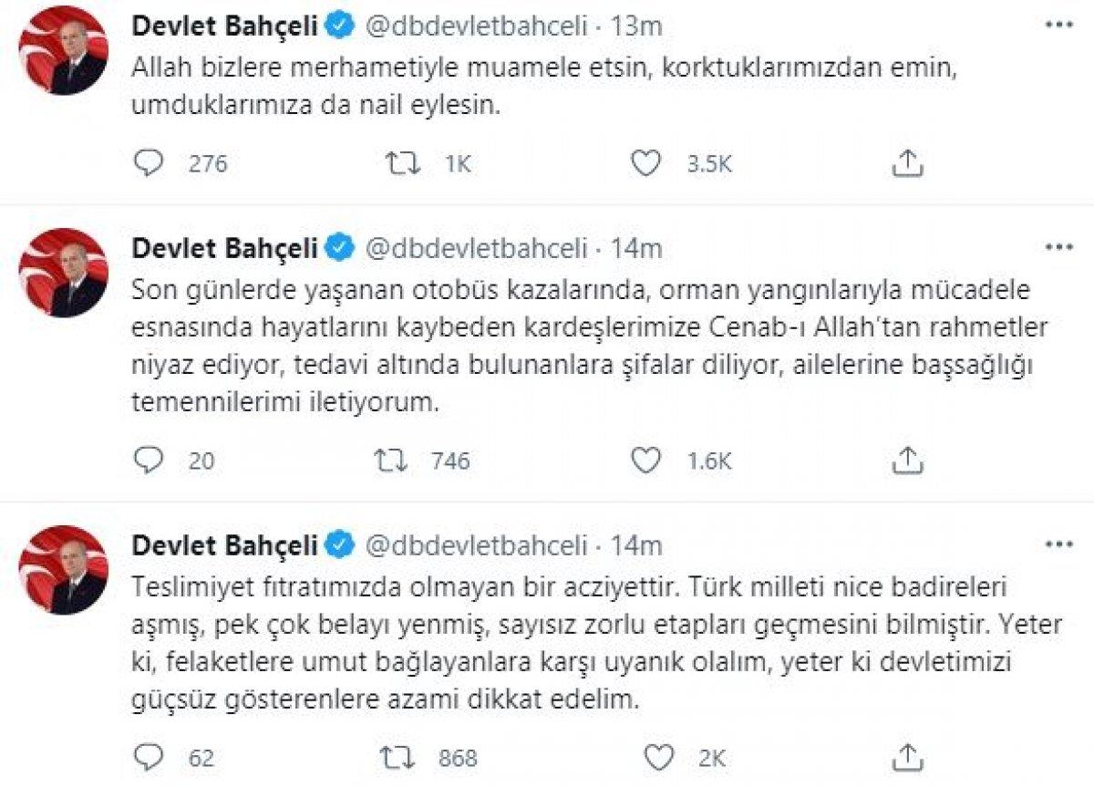The width and height of the screenshot is (1094, 787).
Task: Reply to the Teslimiyet tweet
Action: (149, 756)
